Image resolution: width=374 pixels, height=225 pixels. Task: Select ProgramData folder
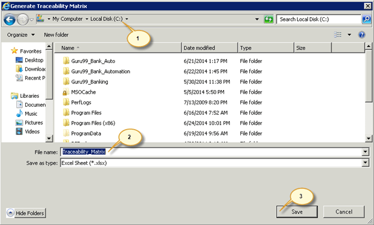point(86,134)
